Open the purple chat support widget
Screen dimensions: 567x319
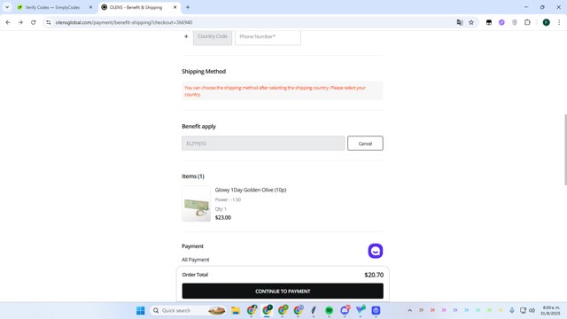[x=376, y=251]
